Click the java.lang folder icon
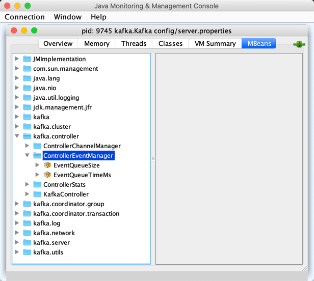Screen dimensions: 314x281 [27, 78]
